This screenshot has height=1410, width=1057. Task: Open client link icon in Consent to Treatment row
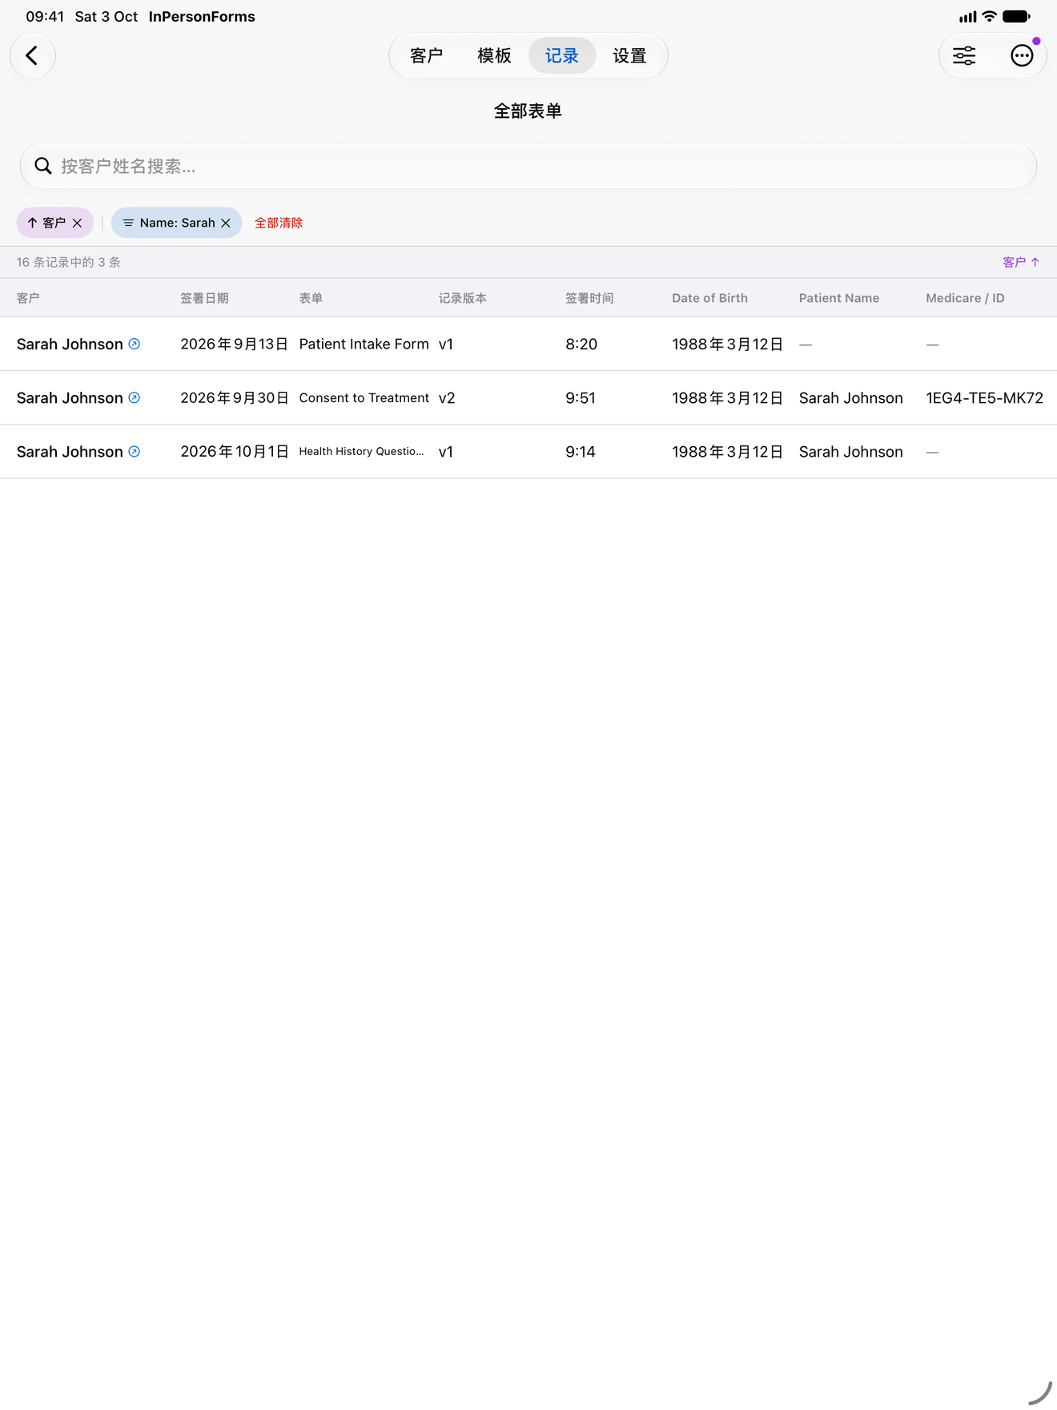click(135, 397)
